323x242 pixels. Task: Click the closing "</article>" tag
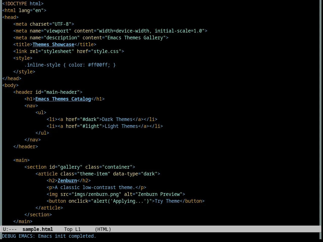(49, 208)
